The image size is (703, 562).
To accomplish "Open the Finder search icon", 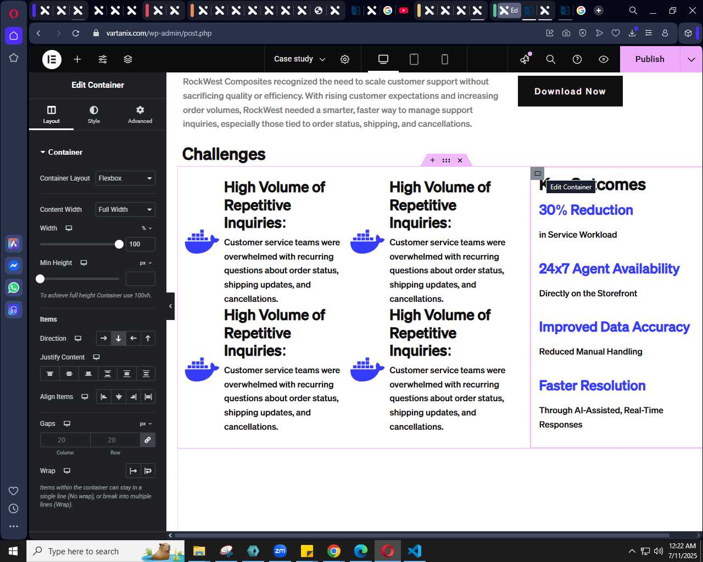I will pyautogui.click(x=551, y=59).
